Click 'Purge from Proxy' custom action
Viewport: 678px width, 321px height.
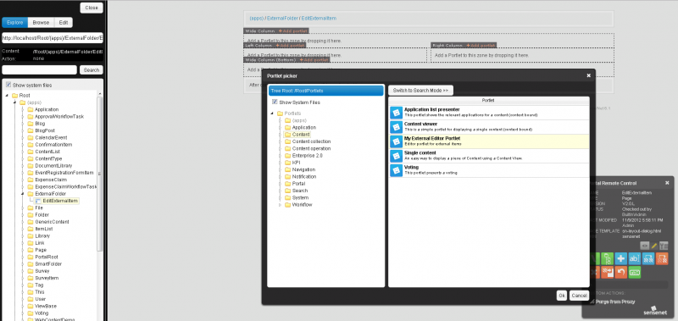pyautogui.click(x=615, y=302)
